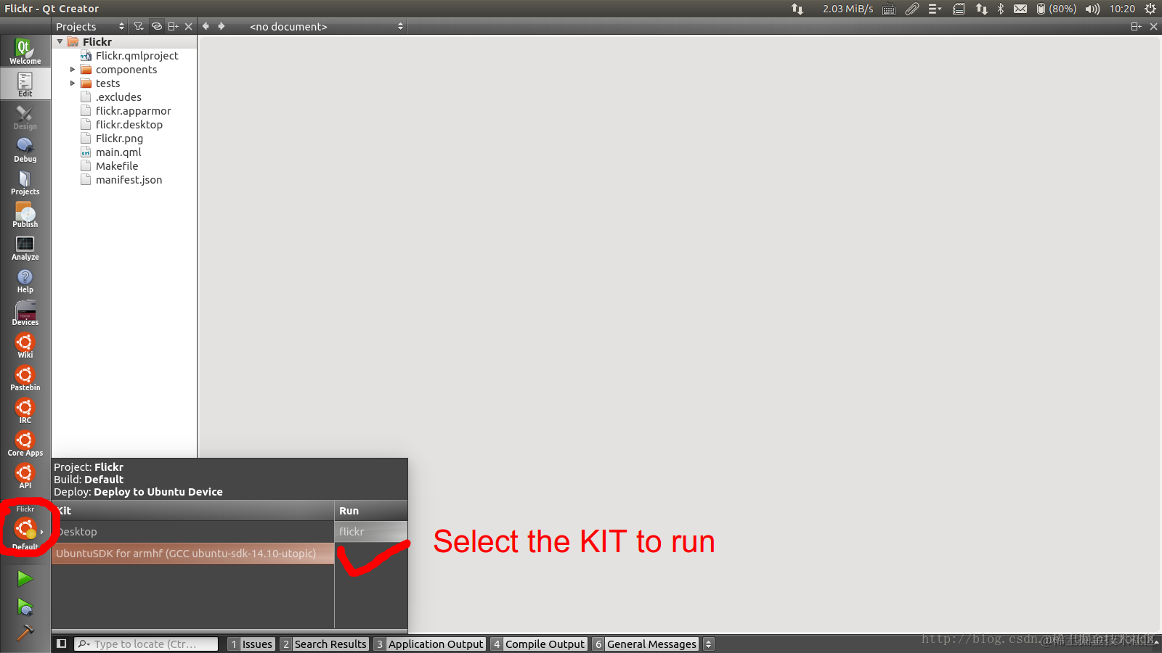Go back in navigation history
Screen dimensions: 1162x653
(206, 26)
